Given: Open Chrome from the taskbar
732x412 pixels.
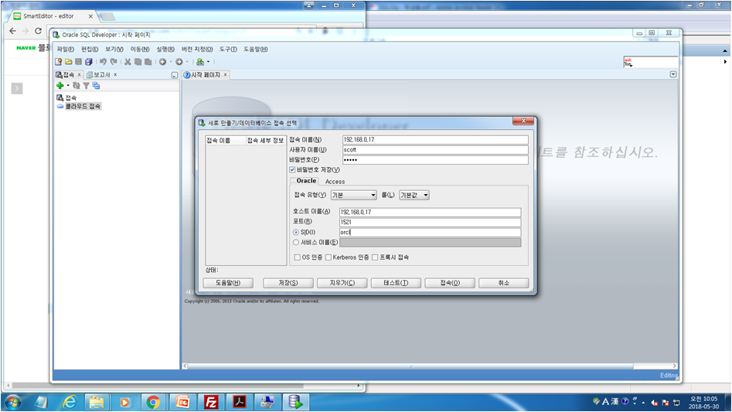Looking at the screenshot, I should click(x=153, y=402).
